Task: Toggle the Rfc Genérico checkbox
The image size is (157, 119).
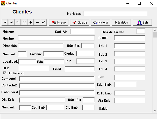Action: (4, 73)
